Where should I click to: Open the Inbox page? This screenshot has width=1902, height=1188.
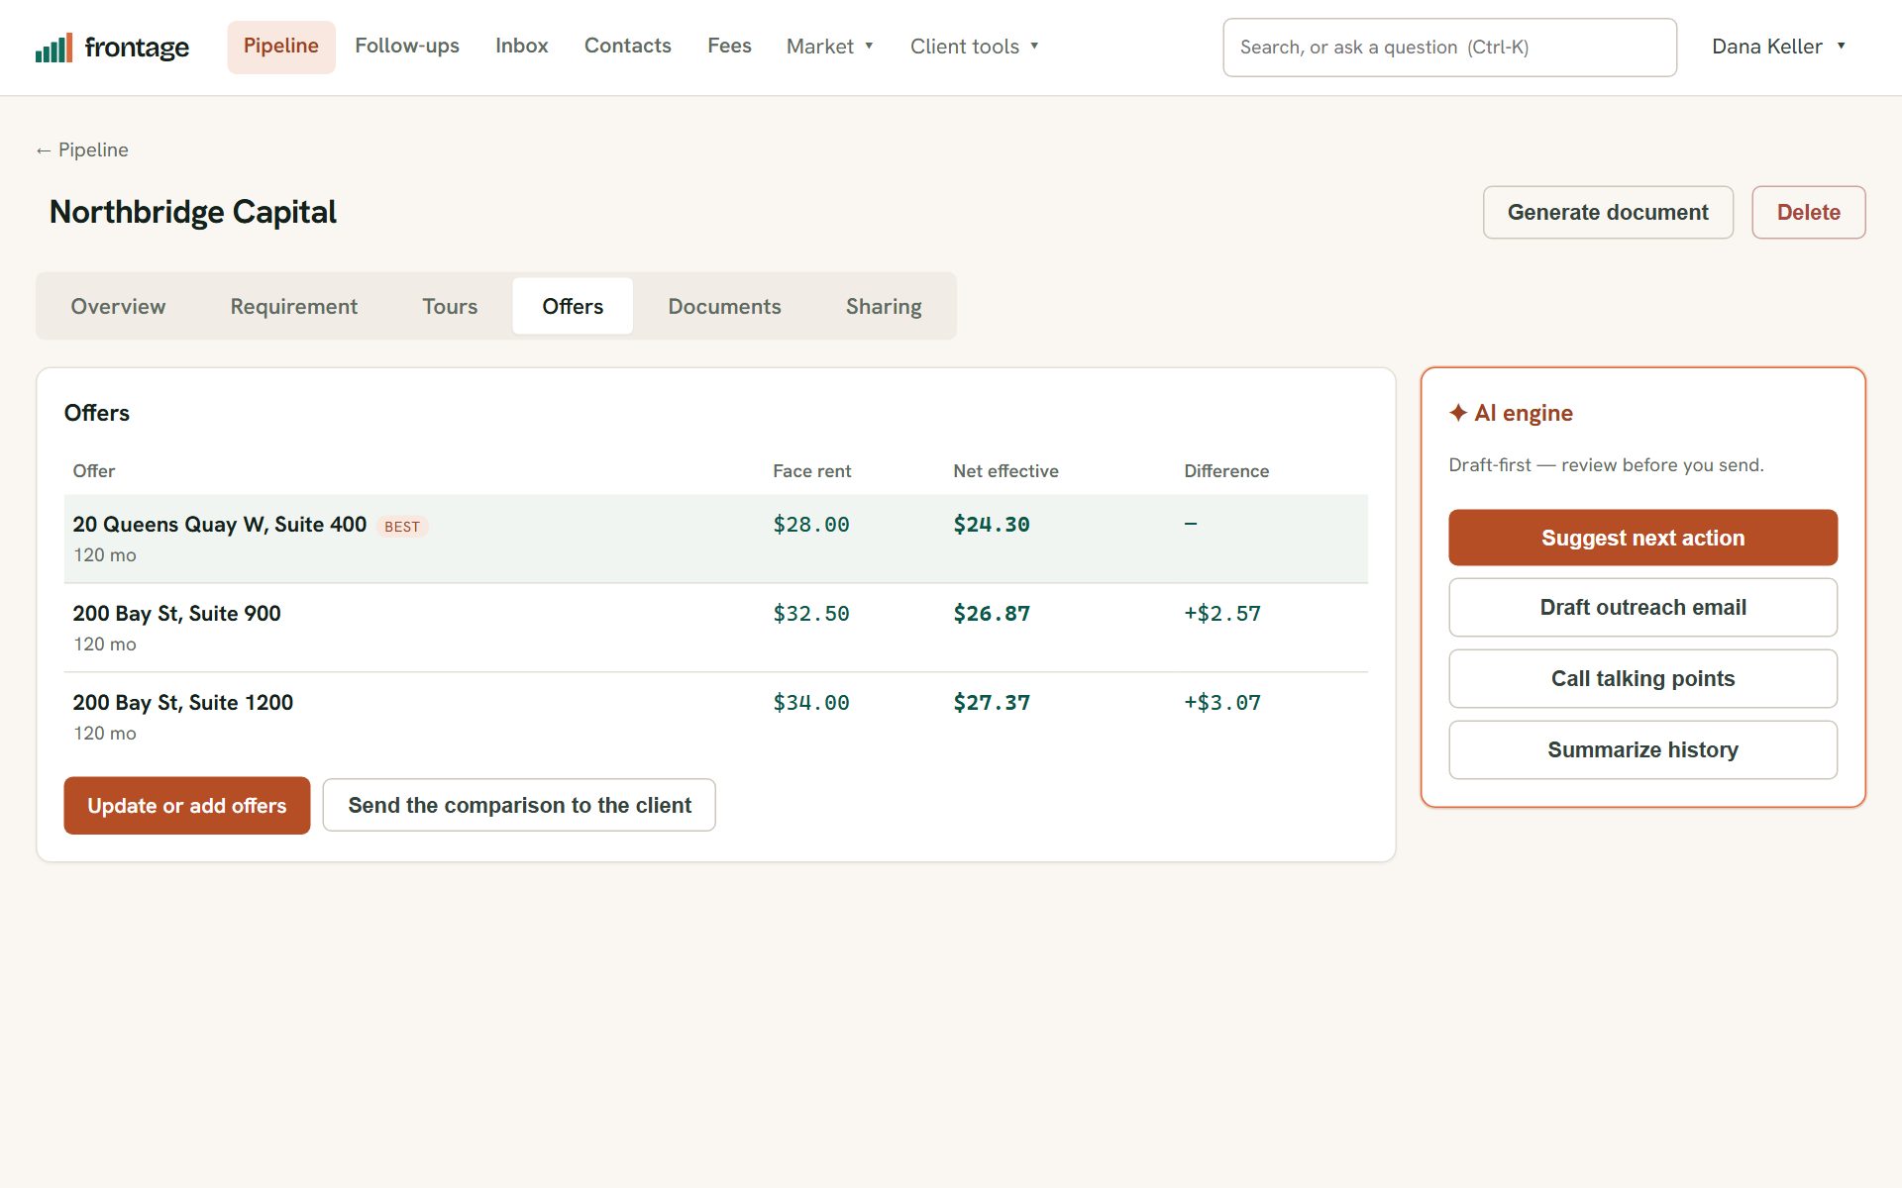[522, 46]
